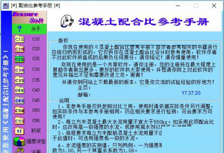This screenshot has height=153, width=224.
Task: Select the C55 label in sidebar
Action: [36, 120]
